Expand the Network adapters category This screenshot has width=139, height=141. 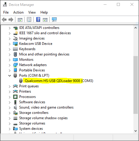click(9, 65)
